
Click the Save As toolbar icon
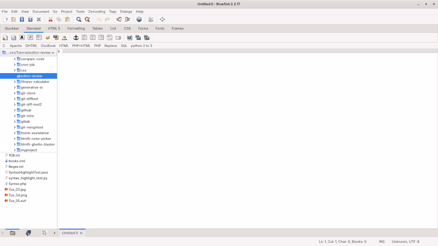point(30,19)
